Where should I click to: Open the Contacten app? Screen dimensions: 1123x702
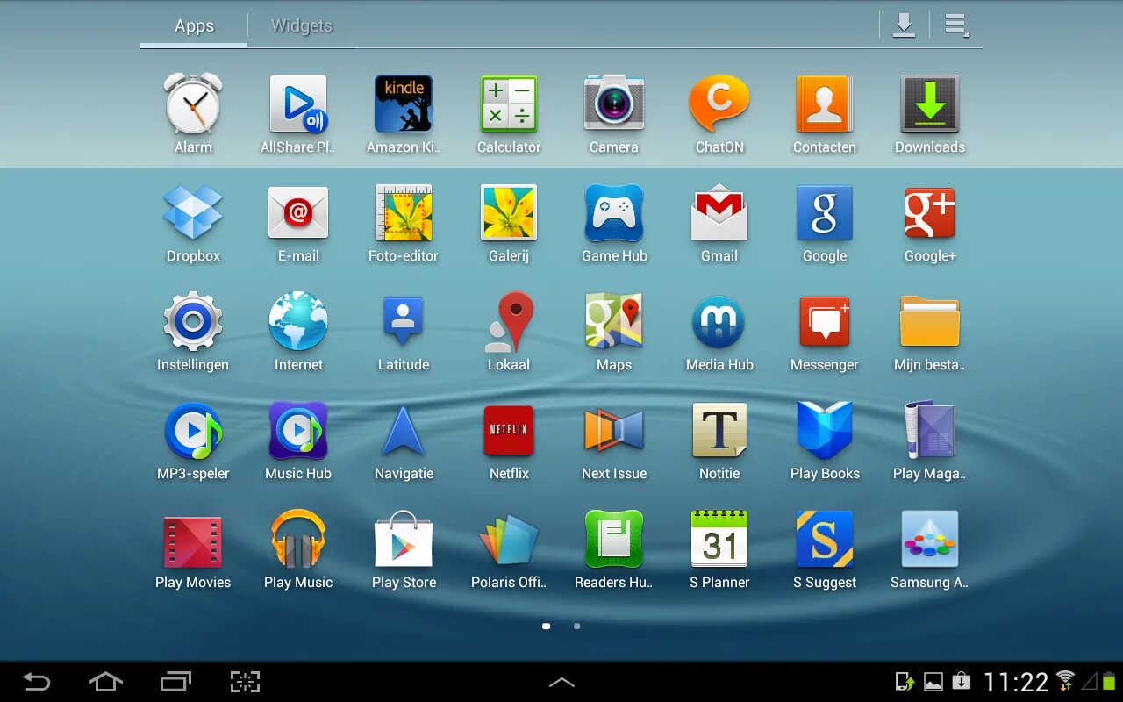(x=825, y=104)
